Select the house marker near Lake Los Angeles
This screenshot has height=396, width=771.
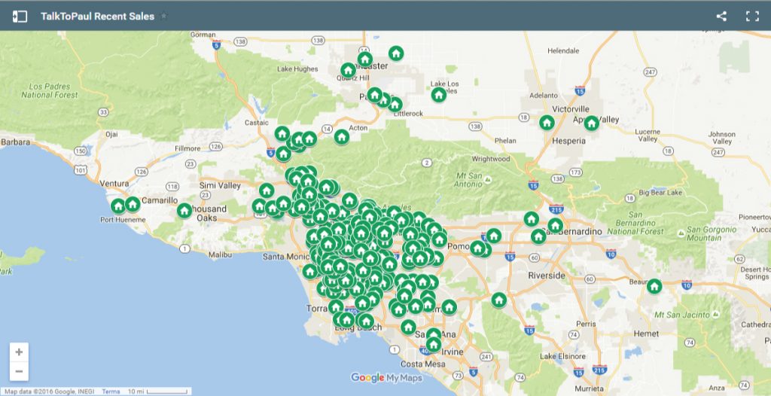pos(439,94)
